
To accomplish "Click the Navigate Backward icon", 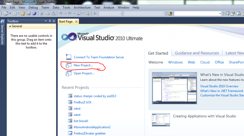I will (79, 13).
